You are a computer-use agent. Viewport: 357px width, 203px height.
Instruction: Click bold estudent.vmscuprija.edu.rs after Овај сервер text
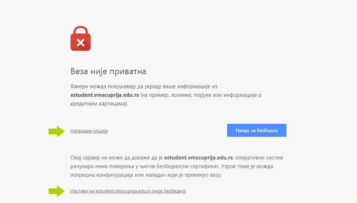(198, 158)
